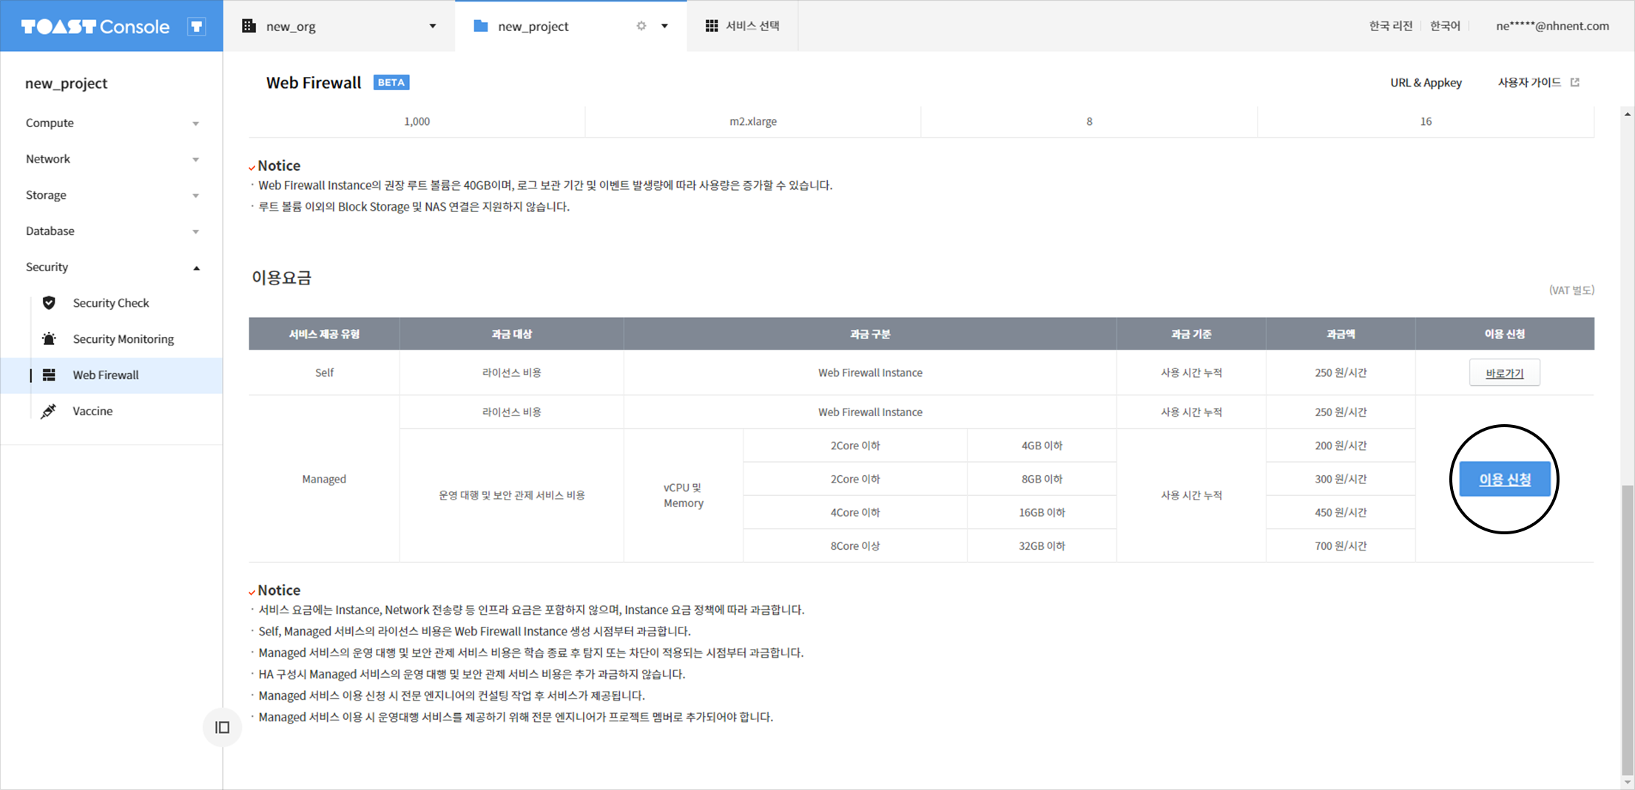Click the Security Check shield icon
Image resolution: width=1635 pixels, height=790 pixels.
pyautogui.click(x=49, y=302)
